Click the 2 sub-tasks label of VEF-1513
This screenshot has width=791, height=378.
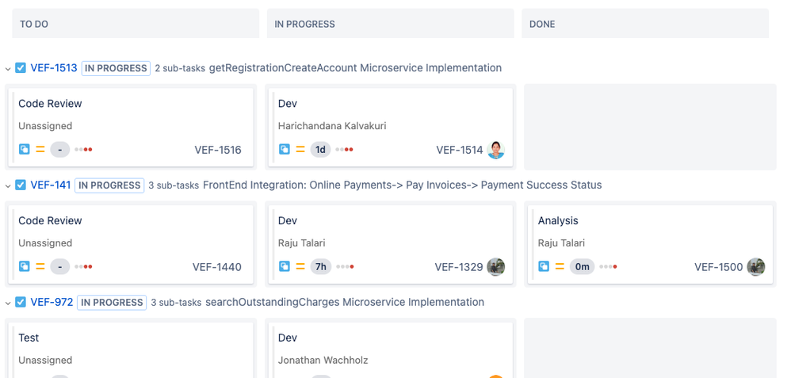click(x=180, y=68)
